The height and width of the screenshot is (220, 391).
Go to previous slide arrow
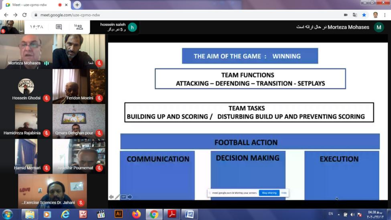(111, 197)
